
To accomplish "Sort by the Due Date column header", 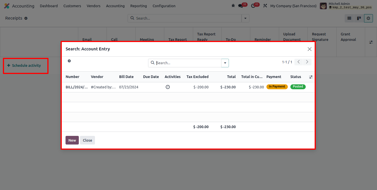I will click(x=151, y=77).
